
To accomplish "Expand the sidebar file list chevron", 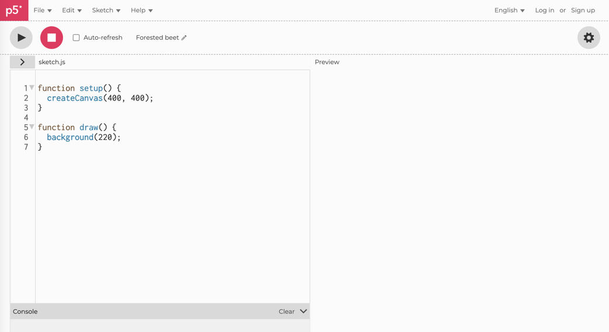I will 22,62.
